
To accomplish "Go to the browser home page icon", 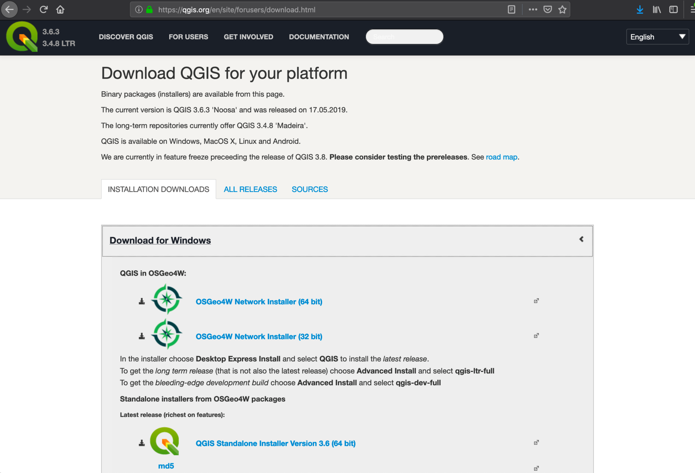I will click(x=60, y=9).
